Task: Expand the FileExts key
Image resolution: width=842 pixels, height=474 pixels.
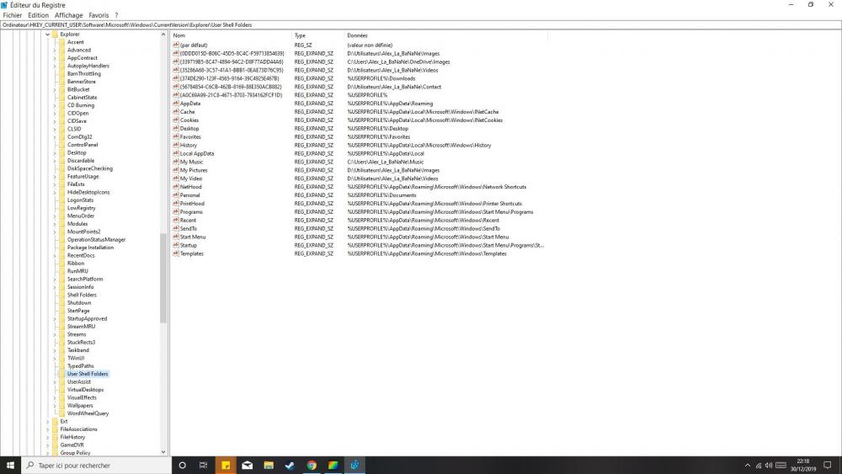Action: 55,184
